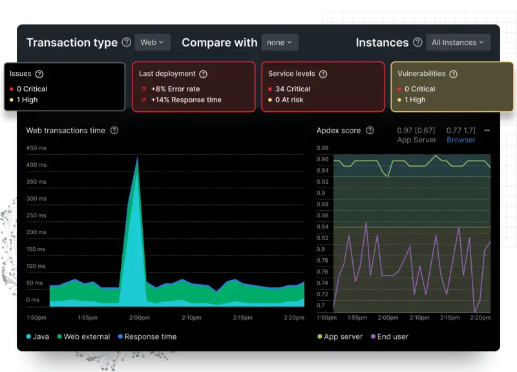Open help icon beside Web transactions time
The width and height of the screenshot is (517, 372).
[x=114, y=131]
